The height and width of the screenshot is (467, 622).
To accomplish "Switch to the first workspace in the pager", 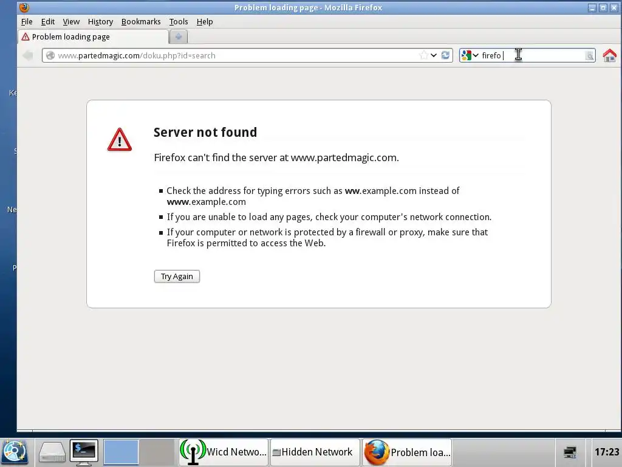I will pos(121,452).
